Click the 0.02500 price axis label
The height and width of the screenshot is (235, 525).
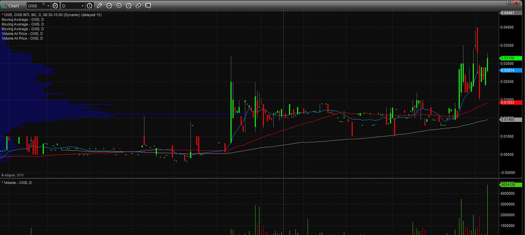[x=507, y=82]
